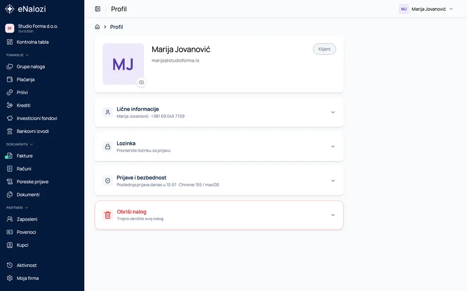Click the Moja firma gear icon
The height and width of the screenshot is (291, 467).
10,278
